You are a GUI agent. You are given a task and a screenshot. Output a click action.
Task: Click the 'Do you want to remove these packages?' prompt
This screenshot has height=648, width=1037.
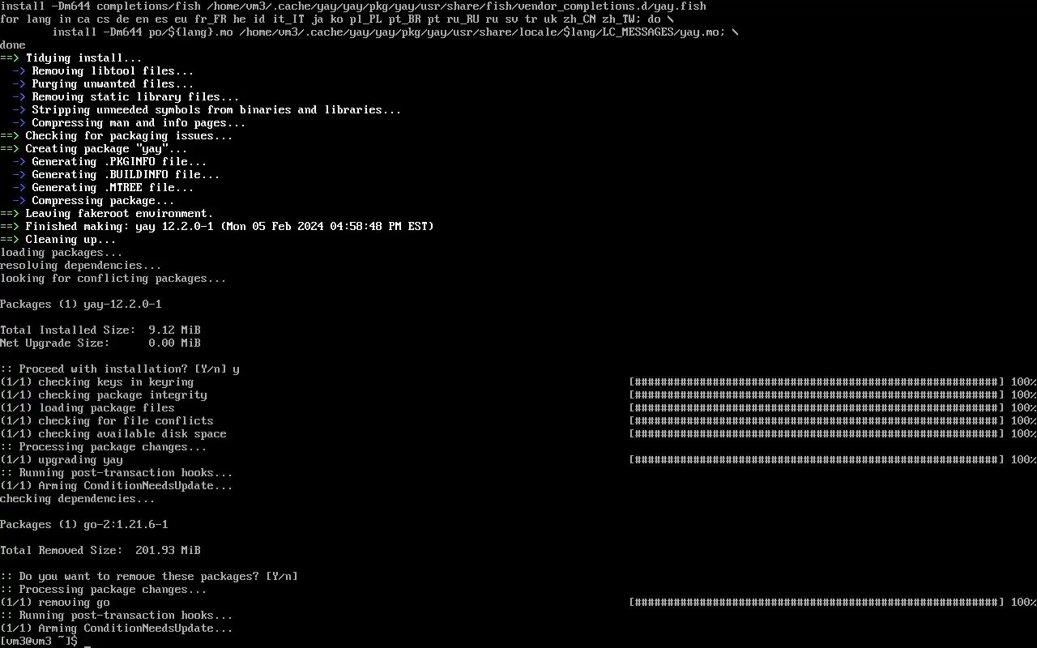coord(149,577)
